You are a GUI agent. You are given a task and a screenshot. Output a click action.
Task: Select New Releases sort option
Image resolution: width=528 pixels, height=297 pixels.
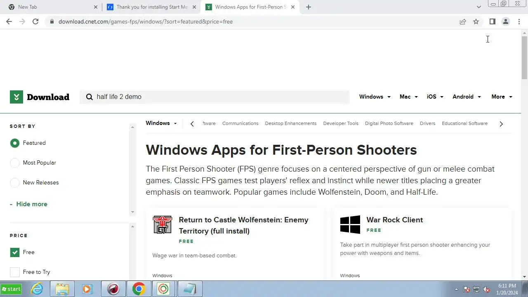point(15,183)
